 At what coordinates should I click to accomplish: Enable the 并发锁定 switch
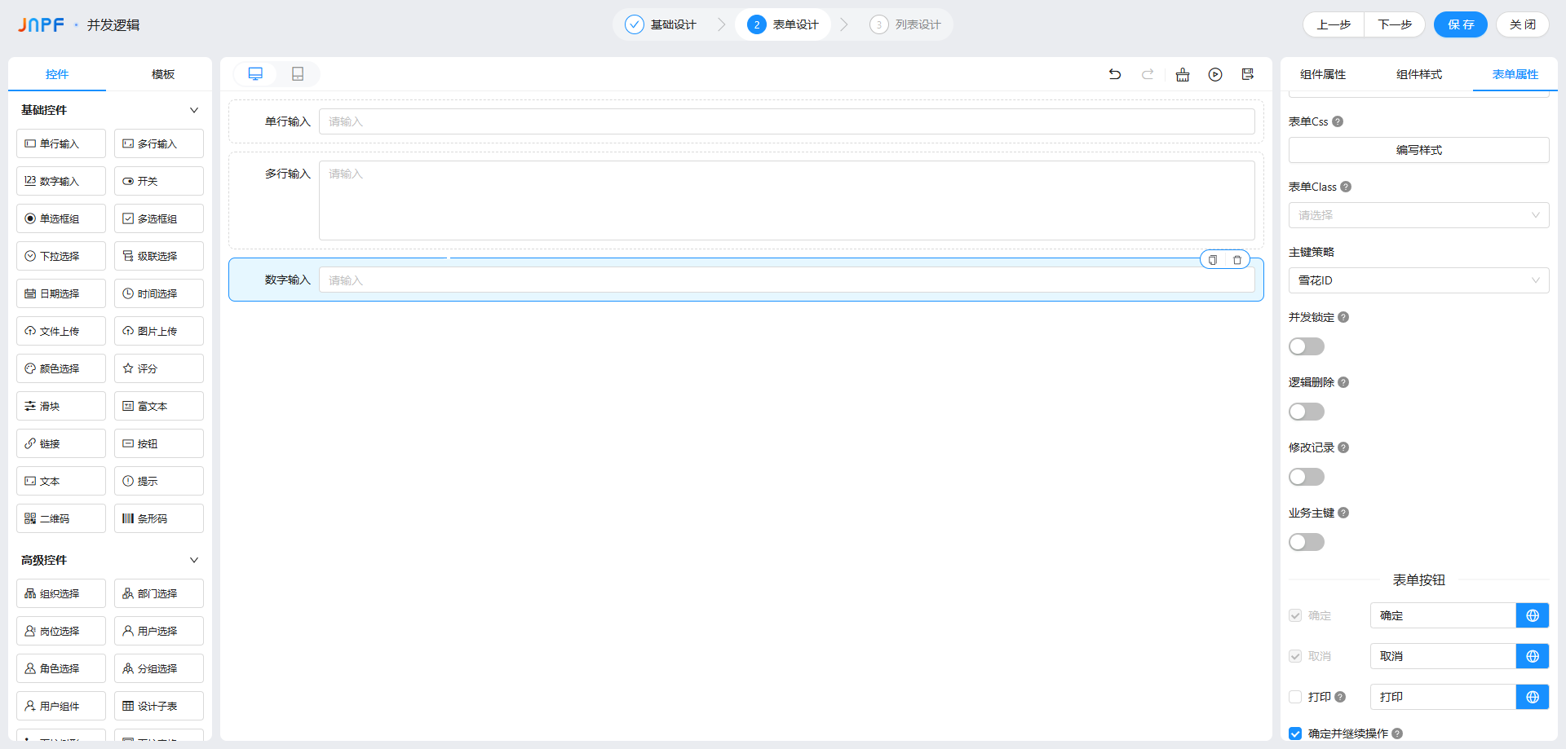coord(1307,346)
